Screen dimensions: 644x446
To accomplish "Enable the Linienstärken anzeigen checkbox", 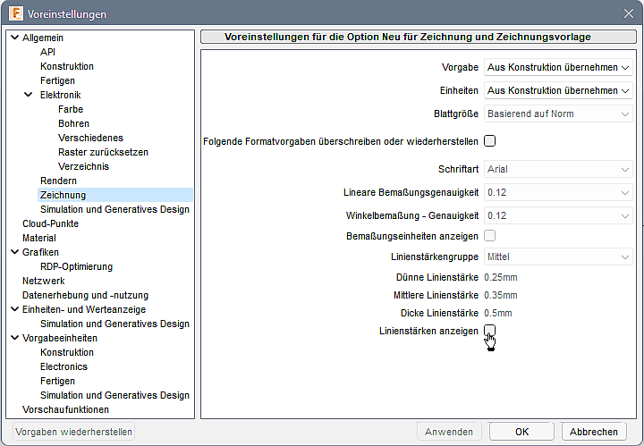I will (x=489, y=331).
